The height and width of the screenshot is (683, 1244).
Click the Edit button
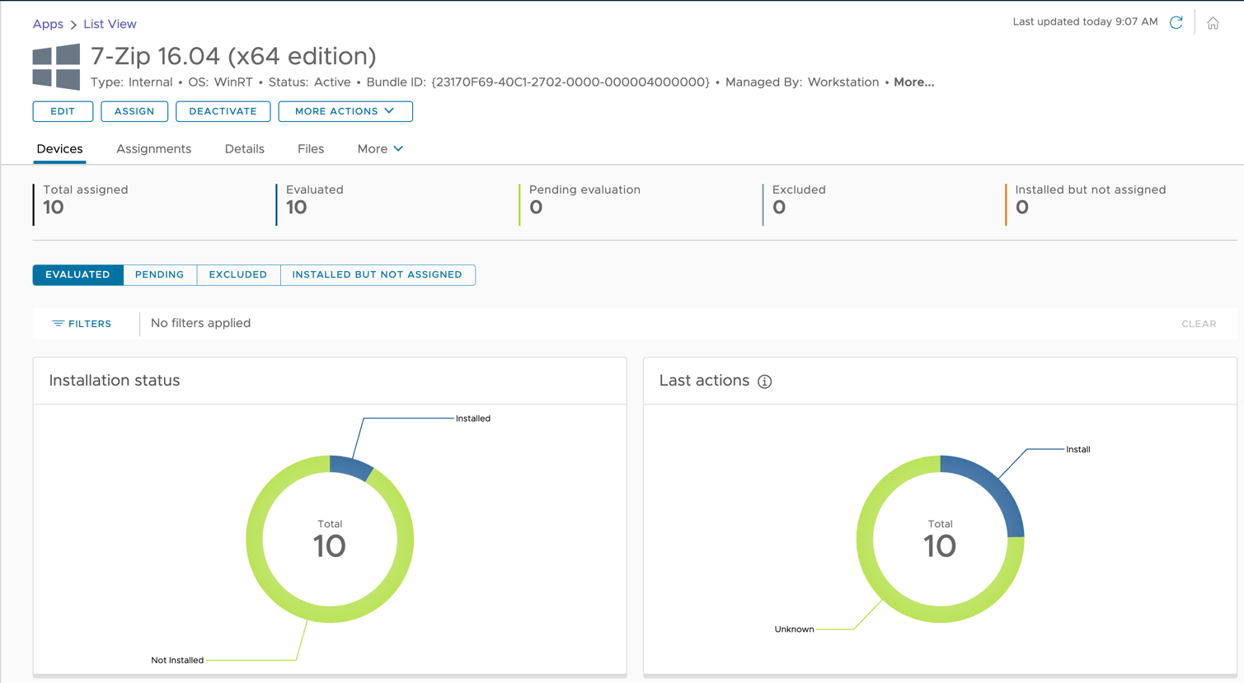pyautogui.click(x=63, y=111)
